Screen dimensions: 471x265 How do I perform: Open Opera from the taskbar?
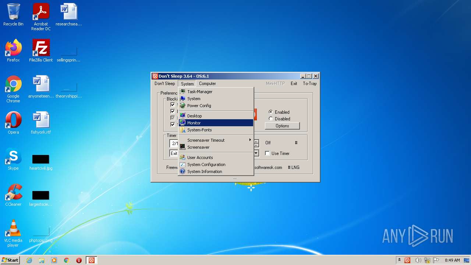[79, 260]
